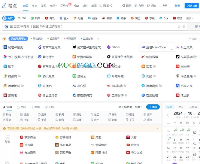
Task: Open 豆包MarsCode shortcut icon
Action: [143, 47]
